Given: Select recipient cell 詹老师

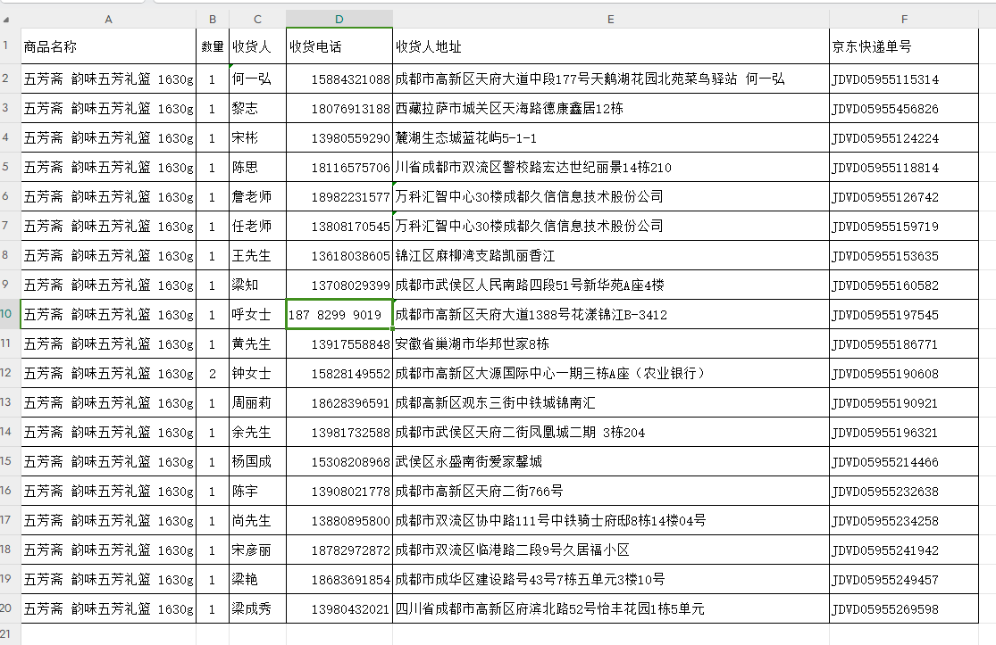Looking at the screenshot, I should (258, 196).
